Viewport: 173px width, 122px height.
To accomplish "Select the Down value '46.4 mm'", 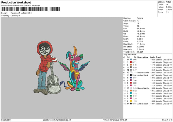I will click(141, 36).
